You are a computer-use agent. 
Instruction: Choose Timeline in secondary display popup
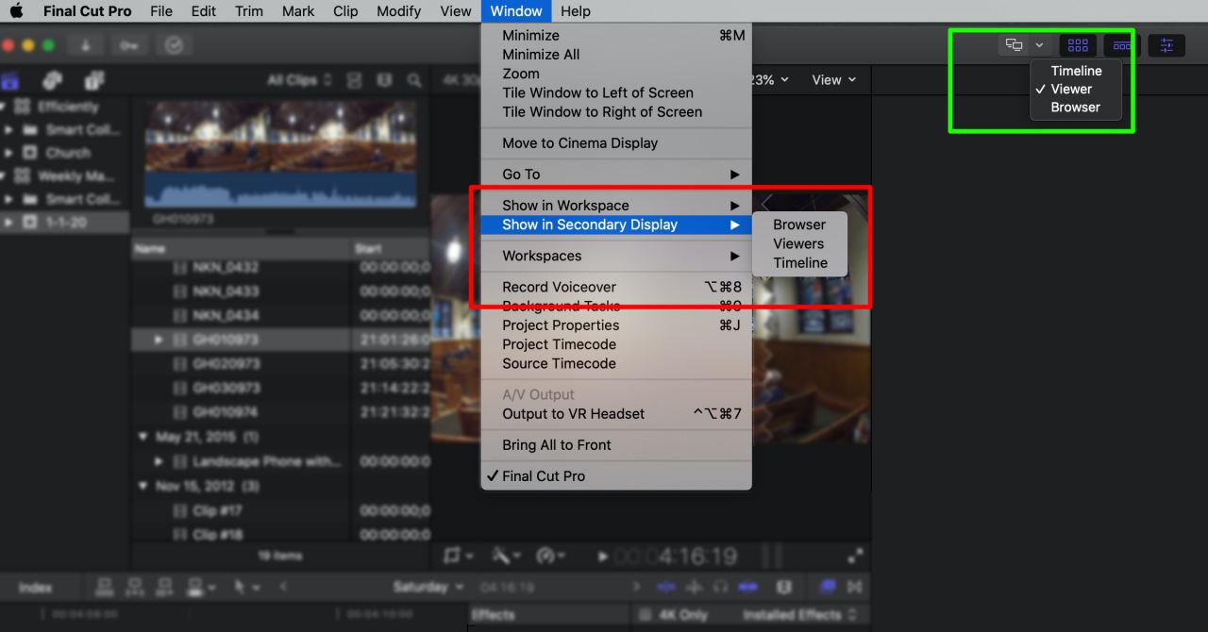[1076, 71]
